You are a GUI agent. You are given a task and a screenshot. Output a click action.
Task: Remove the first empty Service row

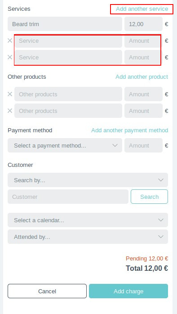[10, 40]
